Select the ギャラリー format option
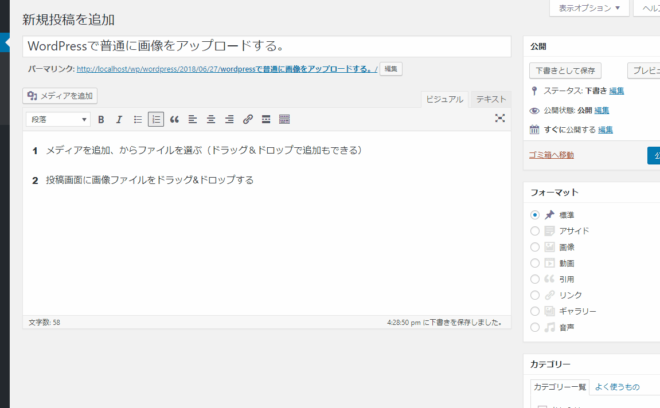Image resolution: width=660 pixels, height=408 pixels. [535, 311]
